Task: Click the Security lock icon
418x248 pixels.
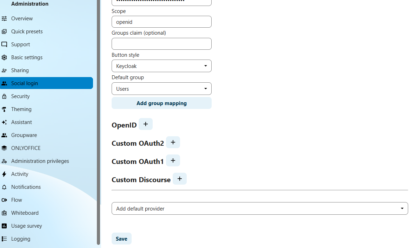Action: pyautogui.click(x=4, y=96)
